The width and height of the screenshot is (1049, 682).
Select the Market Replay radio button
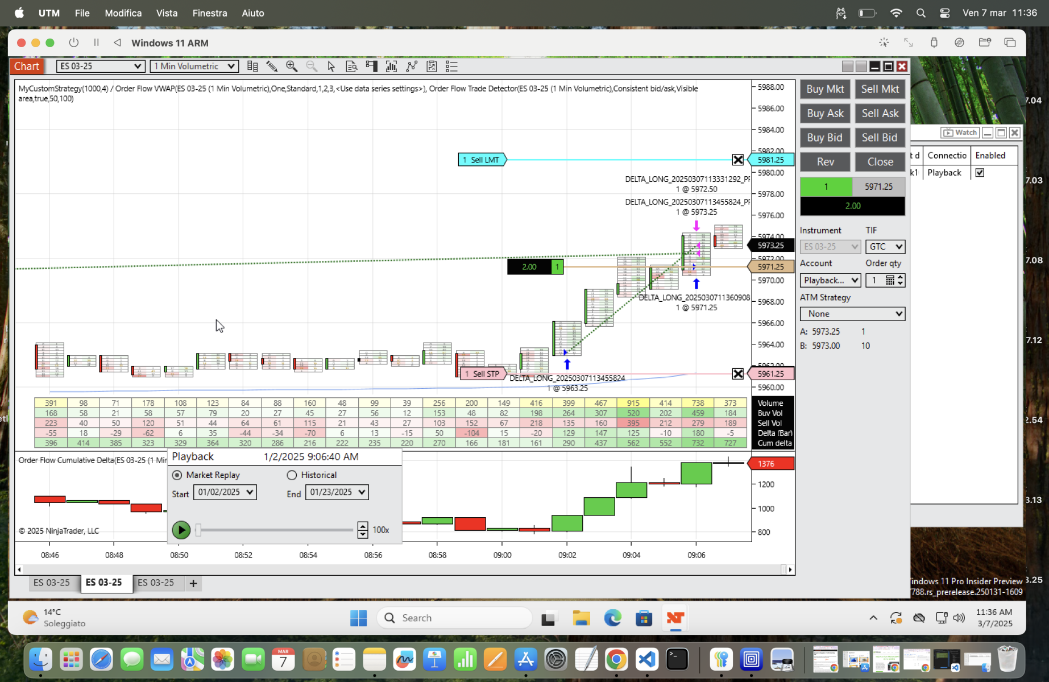[x=177, y=475]
